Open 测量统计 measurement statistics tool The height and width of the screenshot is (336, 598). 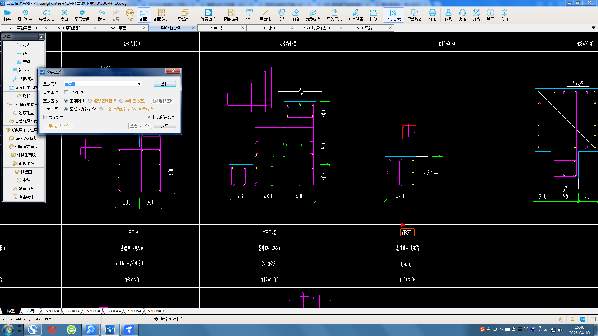point(161,15)
